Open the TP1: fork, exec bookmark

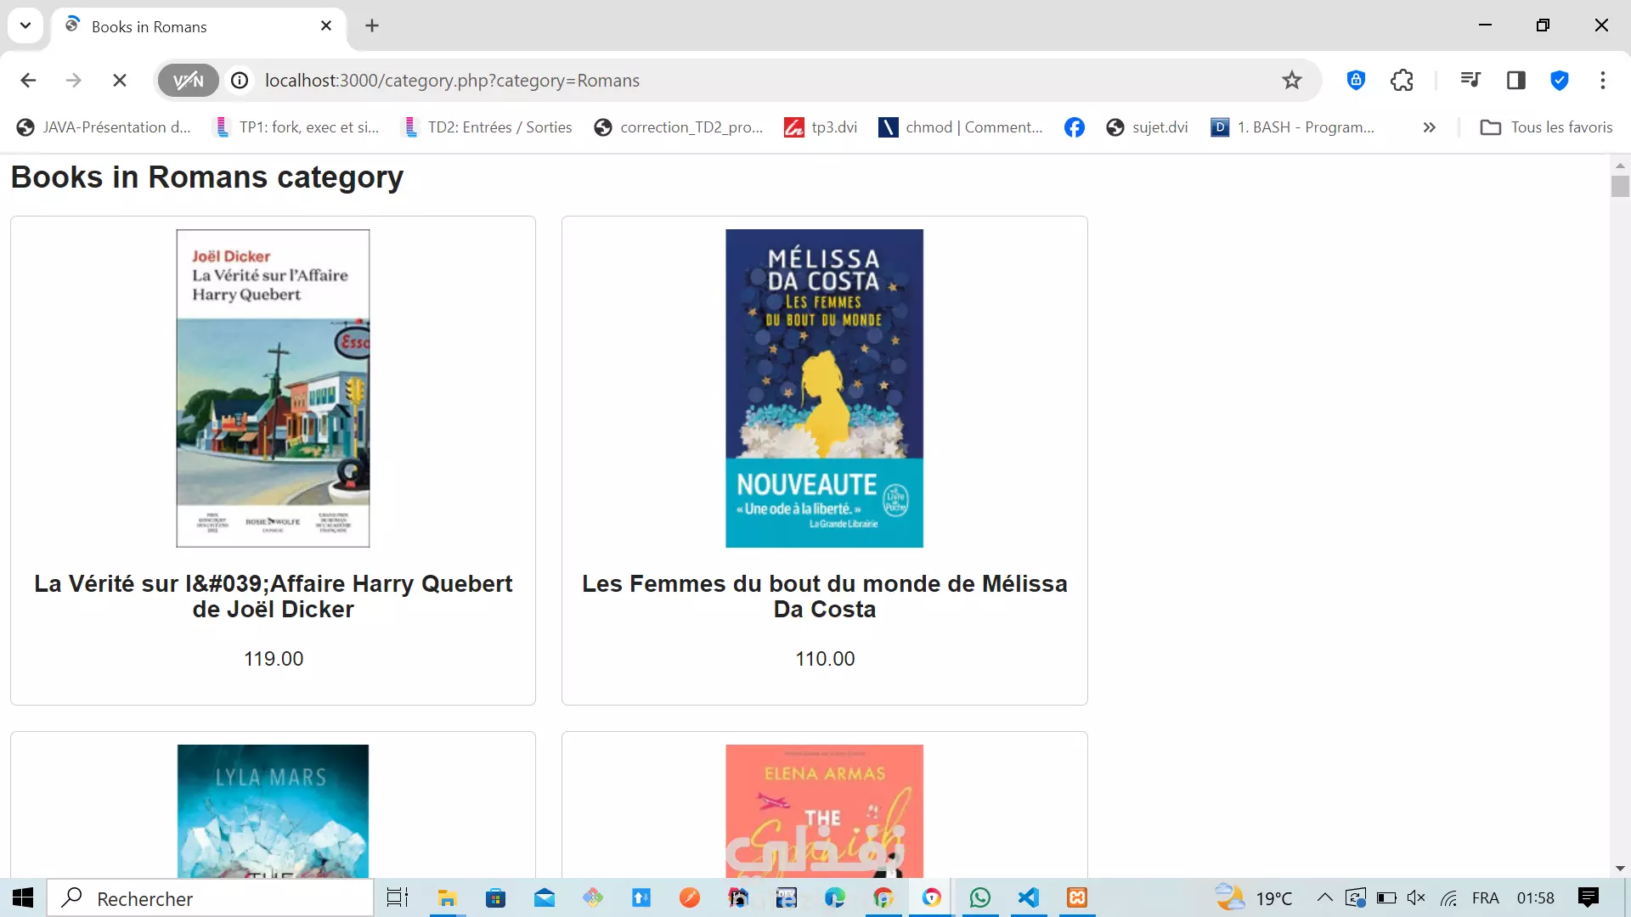296,127
